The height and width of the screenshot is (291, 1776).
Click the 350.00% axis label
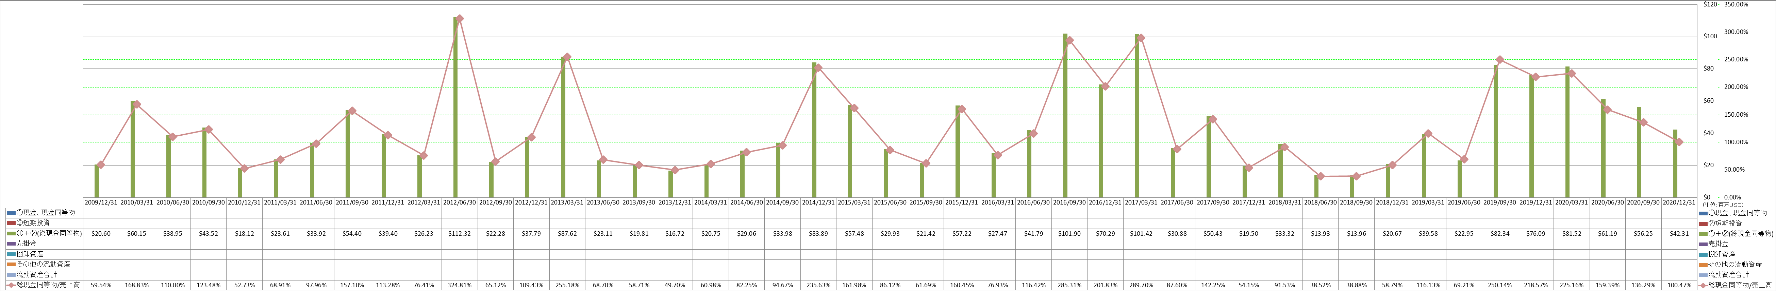click(x=1736, y=4)
